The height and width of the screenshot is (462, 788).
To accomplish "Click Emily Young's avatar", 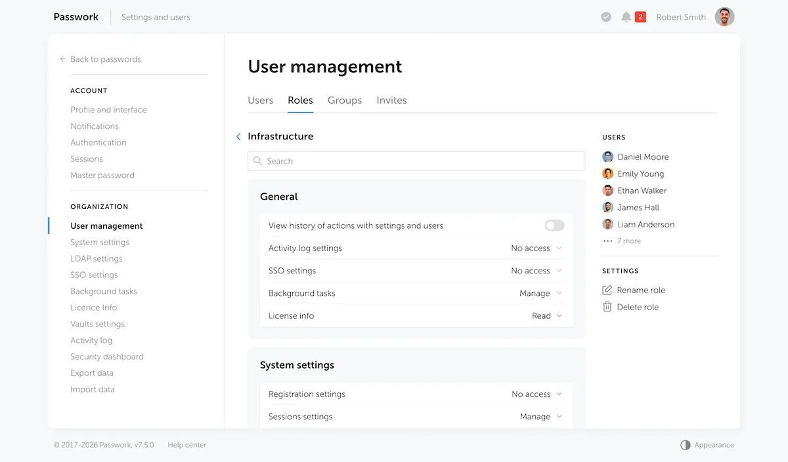I will 608,173.
